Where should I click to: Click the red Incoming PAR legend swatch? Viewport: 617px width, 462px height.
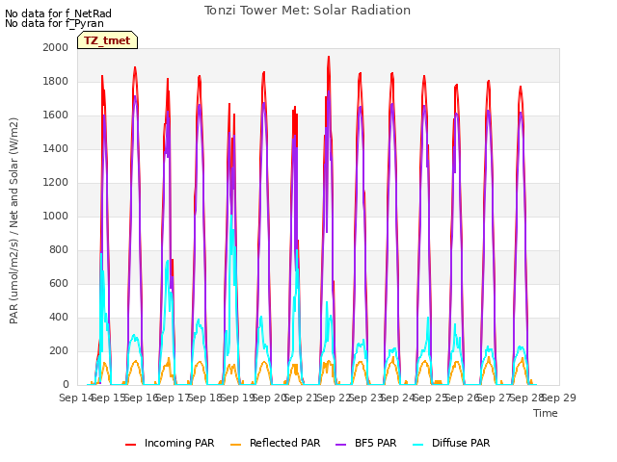[131, 445]
